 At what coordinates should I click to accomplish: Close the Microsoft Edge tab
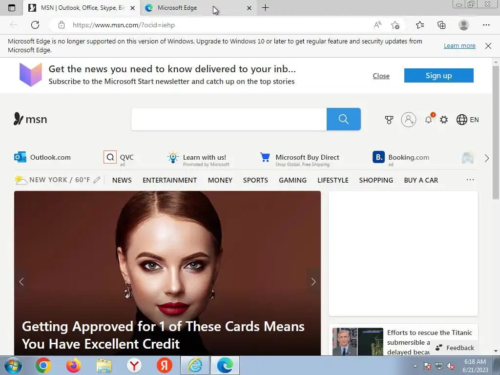[x=249, y=8]
